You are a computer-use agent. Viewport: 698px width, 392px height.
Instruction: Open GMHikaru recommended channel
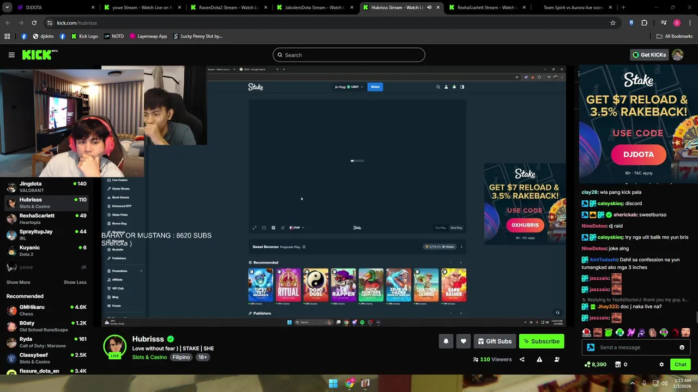pos(46,310)
